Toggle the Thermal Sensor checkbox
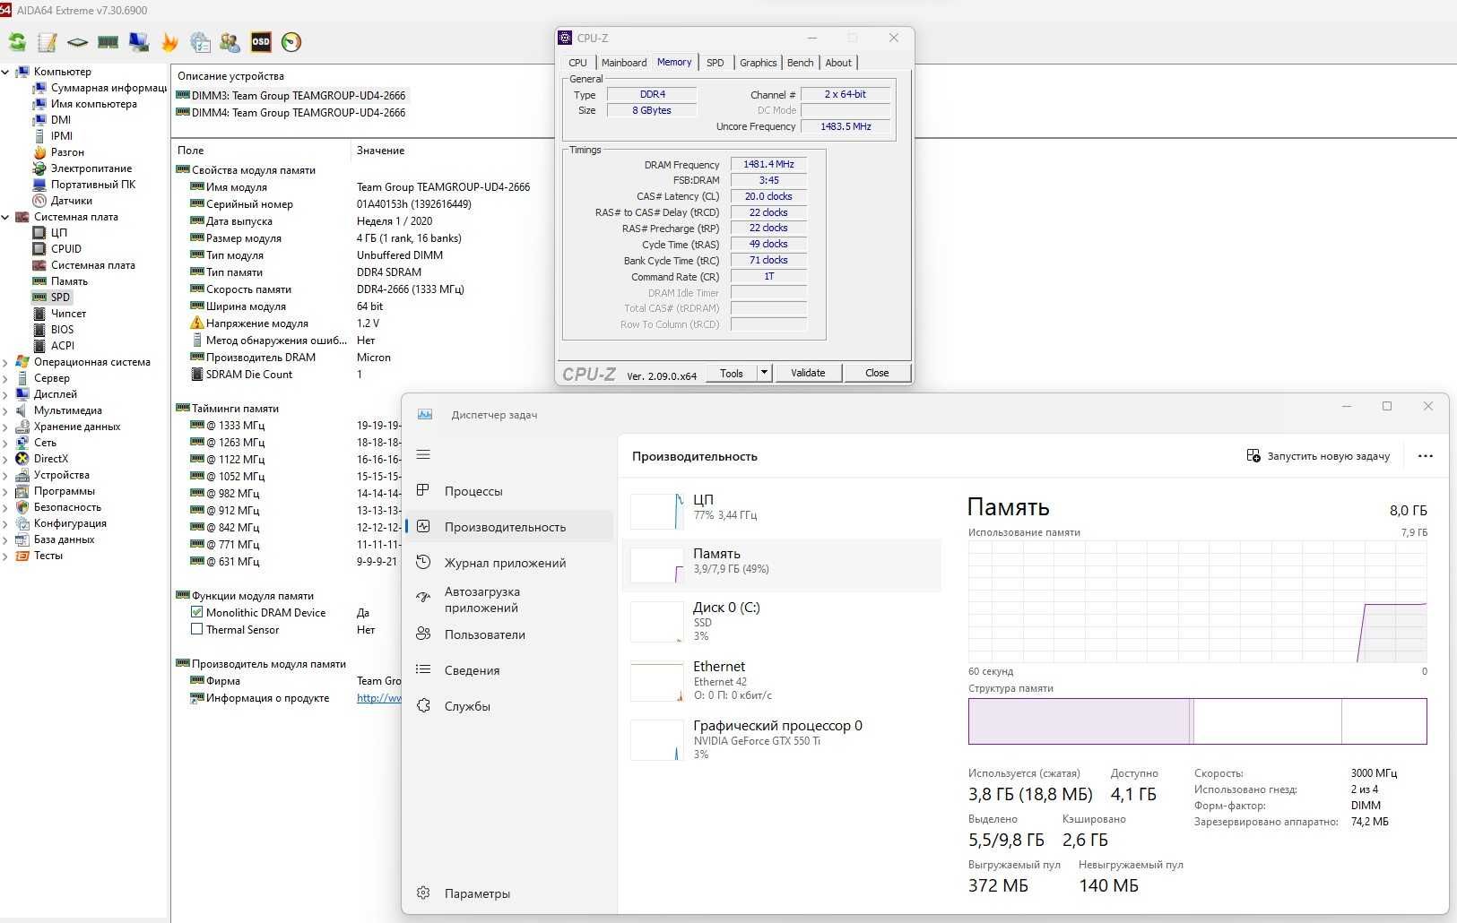Screen dimensions: 1457x923 [196, 630]
